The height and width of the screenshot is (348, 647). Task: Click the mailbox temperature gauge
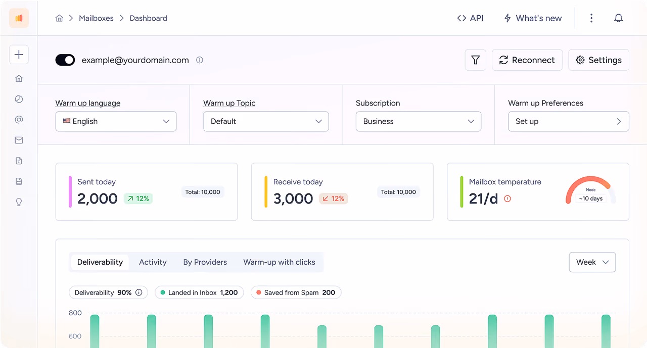click(x=590, y=190)
